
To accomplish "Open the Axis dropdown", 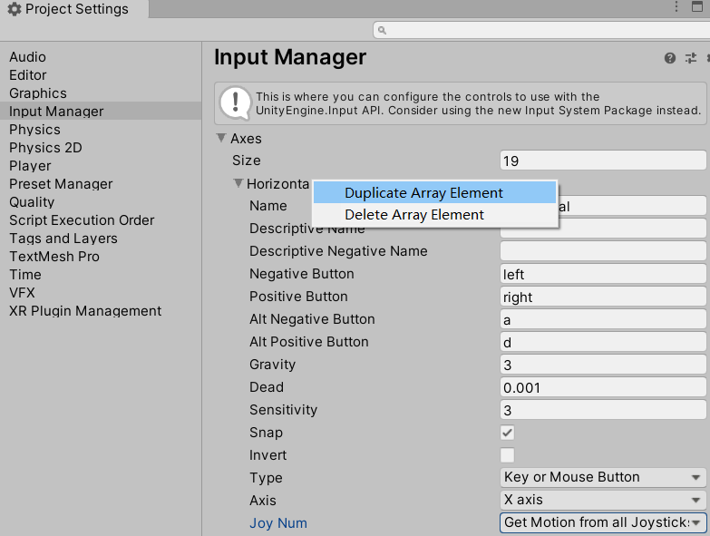I will tap(603, 501).
